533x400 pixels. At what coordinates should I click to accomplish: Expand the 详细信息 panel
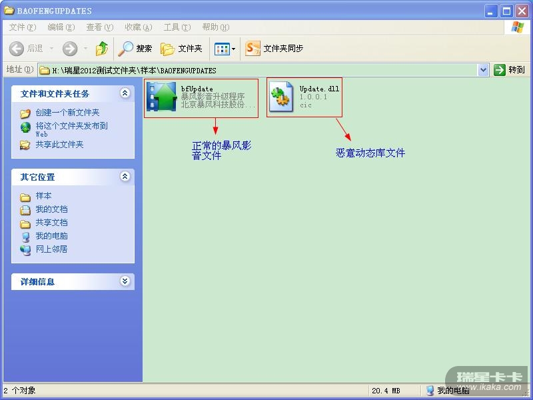125,281
